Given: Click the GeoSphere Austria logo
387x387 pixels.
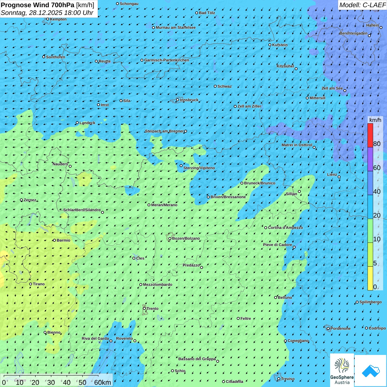Looking at the screenshot, I should (342, 370).
